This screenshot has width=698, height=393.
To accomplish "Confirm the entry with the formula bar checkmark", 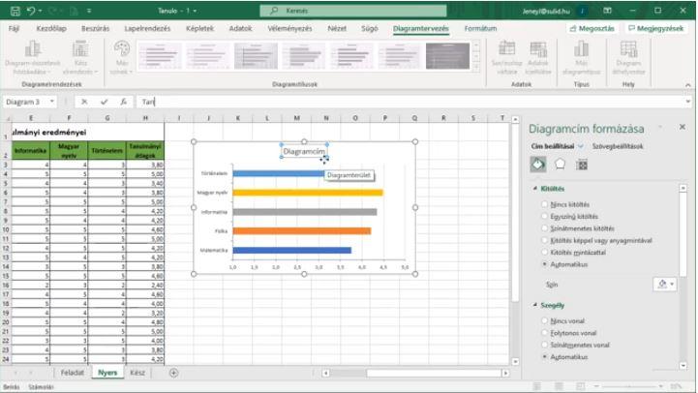I will click(104, 102).
